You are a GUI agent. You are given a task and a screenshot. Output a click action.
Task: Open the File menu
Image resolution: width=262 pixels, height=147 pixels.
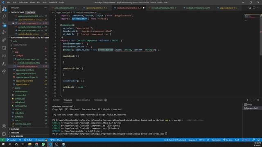tap(9, 2)
